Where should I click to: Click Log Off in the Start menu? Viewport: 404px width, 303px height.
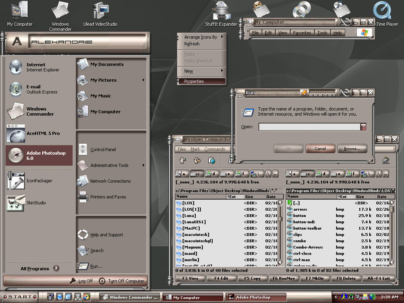tap(82, 281)
